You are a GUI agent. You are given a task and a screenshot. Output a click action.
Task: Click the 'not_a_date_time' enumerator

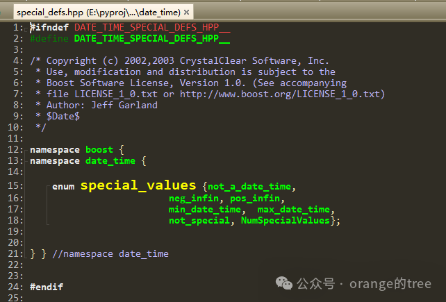[x=249, y=187]
